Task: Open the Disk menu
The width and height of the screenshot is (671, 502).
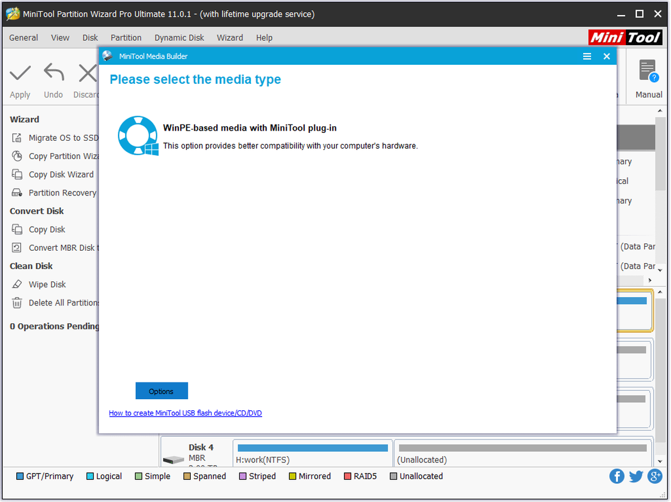Action: pos(90,37)
